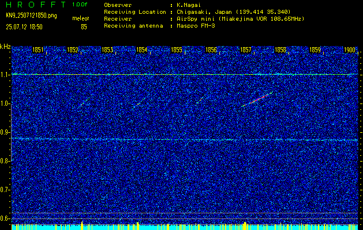Click the 1857 time marker

246,50
